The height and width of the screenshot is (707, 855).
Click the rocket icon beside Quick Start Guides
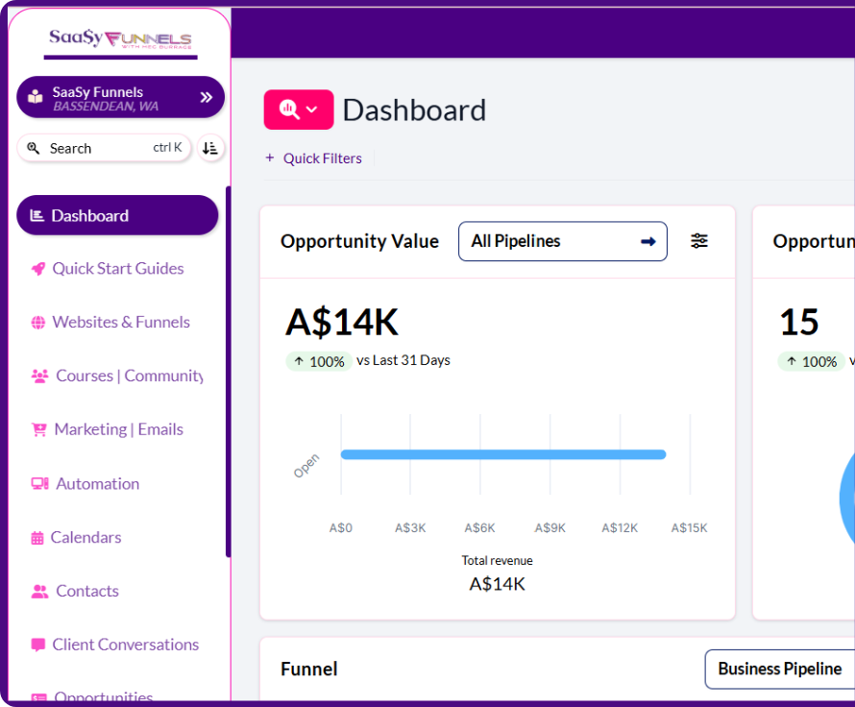tap(37, 269)
